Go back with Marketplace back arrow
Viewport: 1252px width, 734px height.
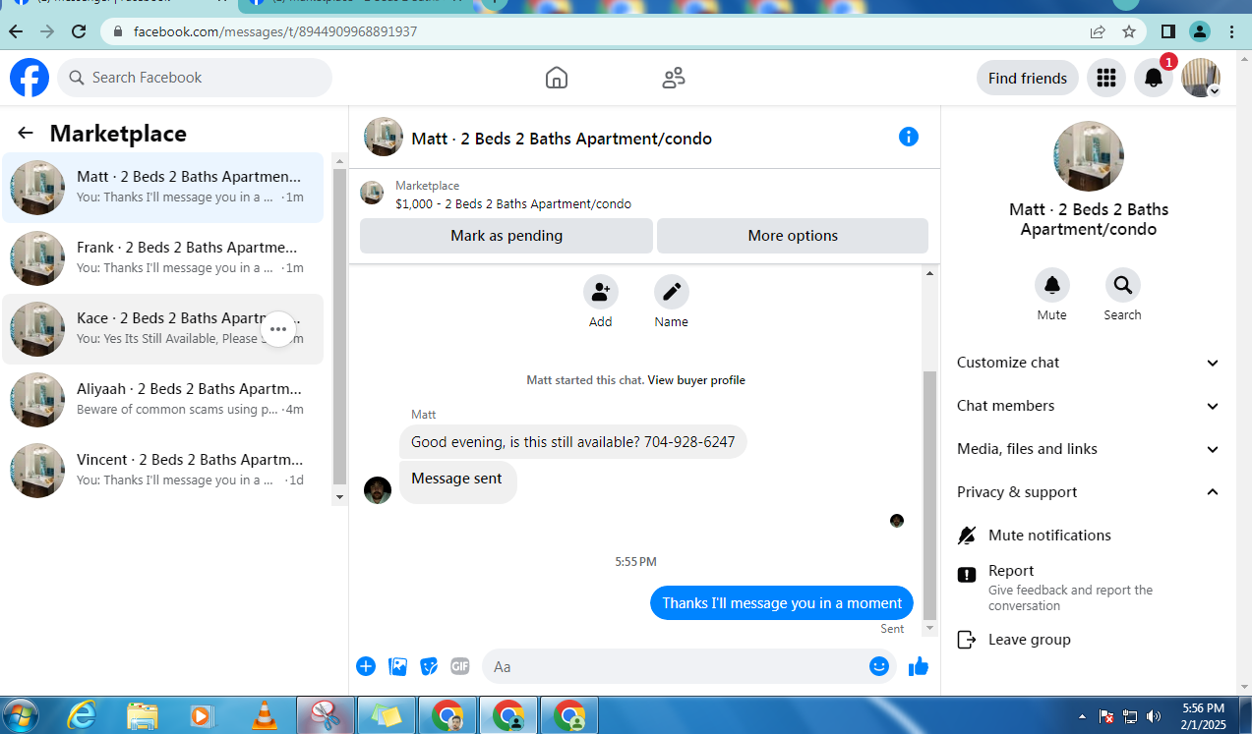[x=26, y=134]
